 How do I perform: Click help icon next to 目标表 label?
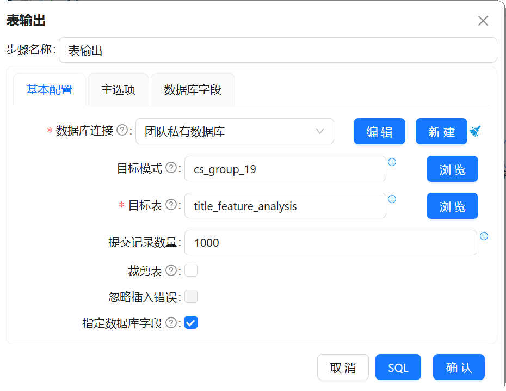click(171, 205)
